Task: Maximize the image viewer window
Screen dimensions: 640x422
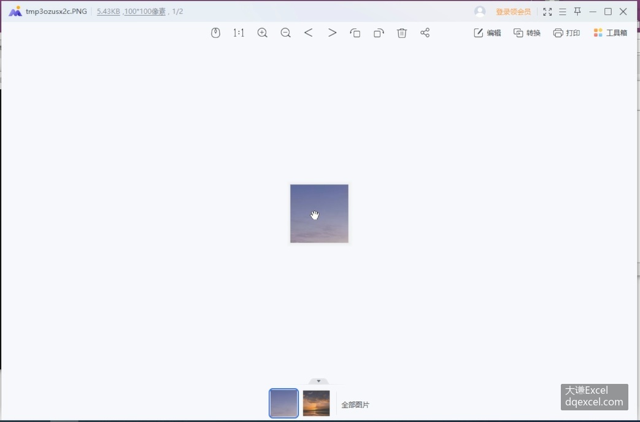Action: (x=607, y=12)
